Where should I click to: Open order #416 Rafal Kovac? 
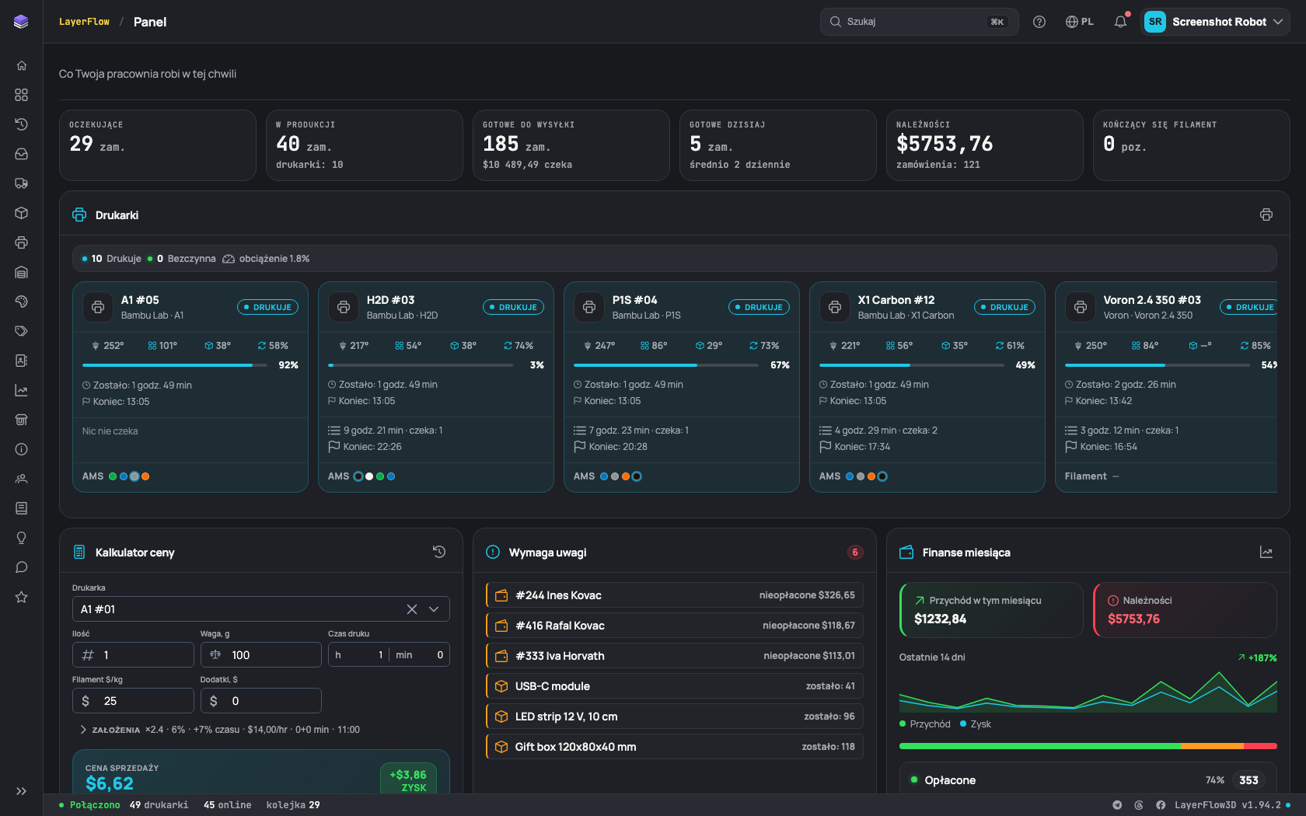click(674, 626)
